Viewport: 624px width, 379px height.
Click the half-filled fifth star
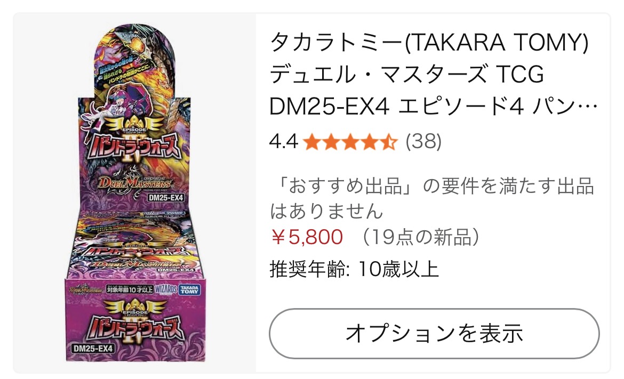389,142
